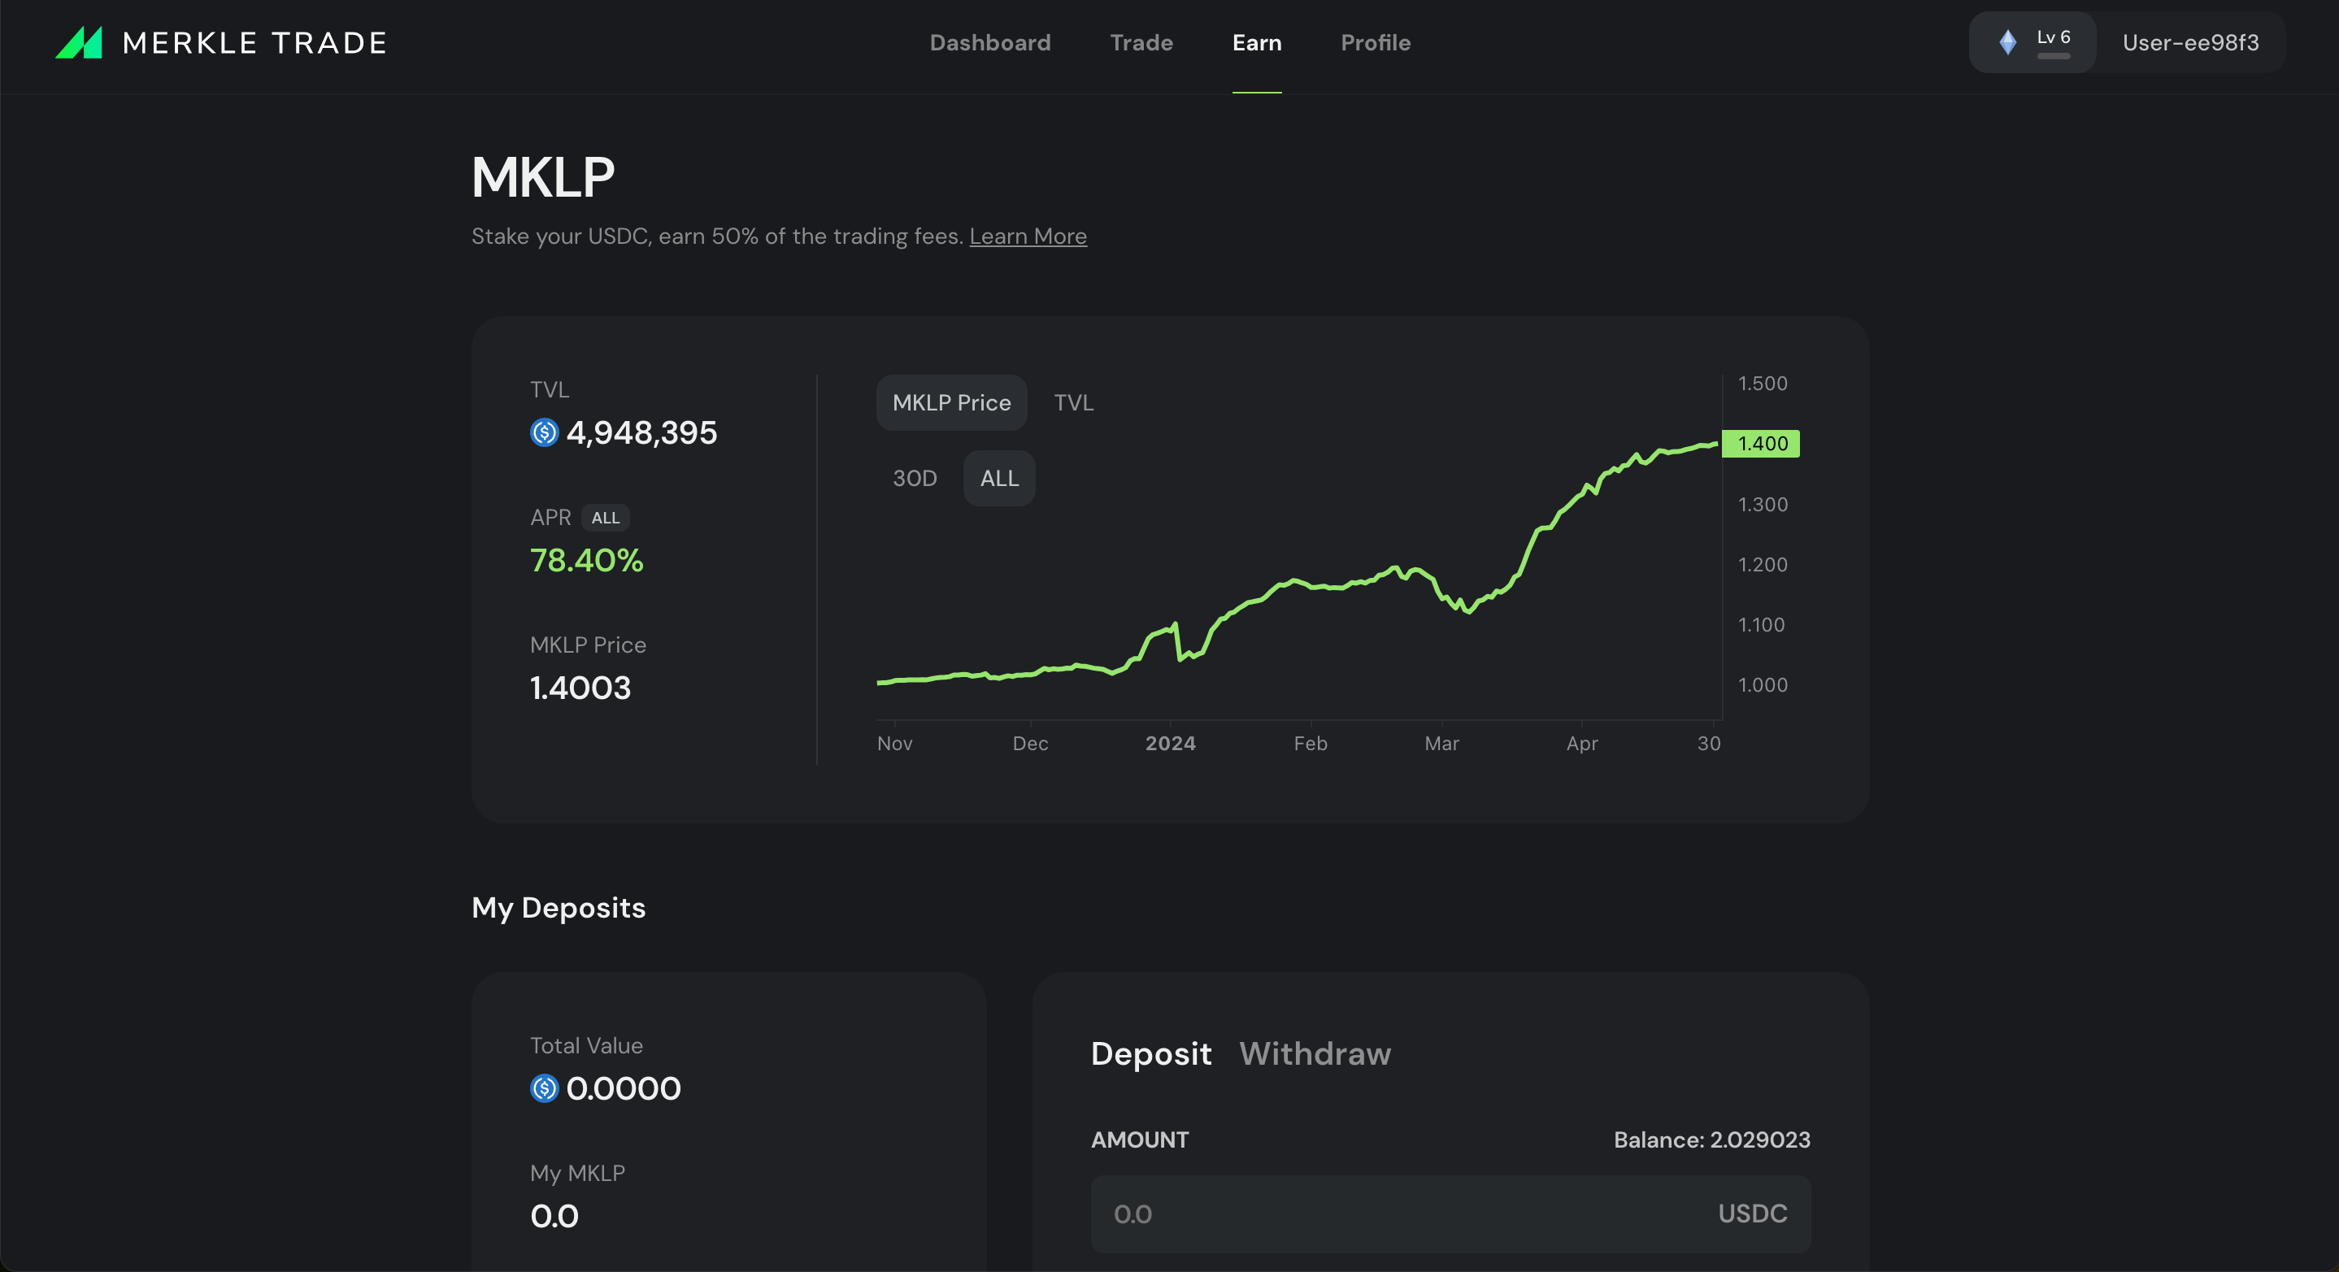Click the 1.400 price marker label
Viewport: 2339px width, 1272px height.
pyautogui.click(x=1761, y=444)
